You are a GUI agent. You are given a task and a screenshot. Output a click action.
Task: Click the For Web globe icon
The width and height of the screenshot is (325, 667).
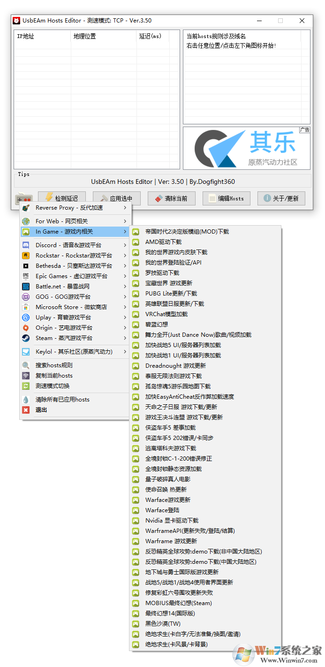click(26, 221)
